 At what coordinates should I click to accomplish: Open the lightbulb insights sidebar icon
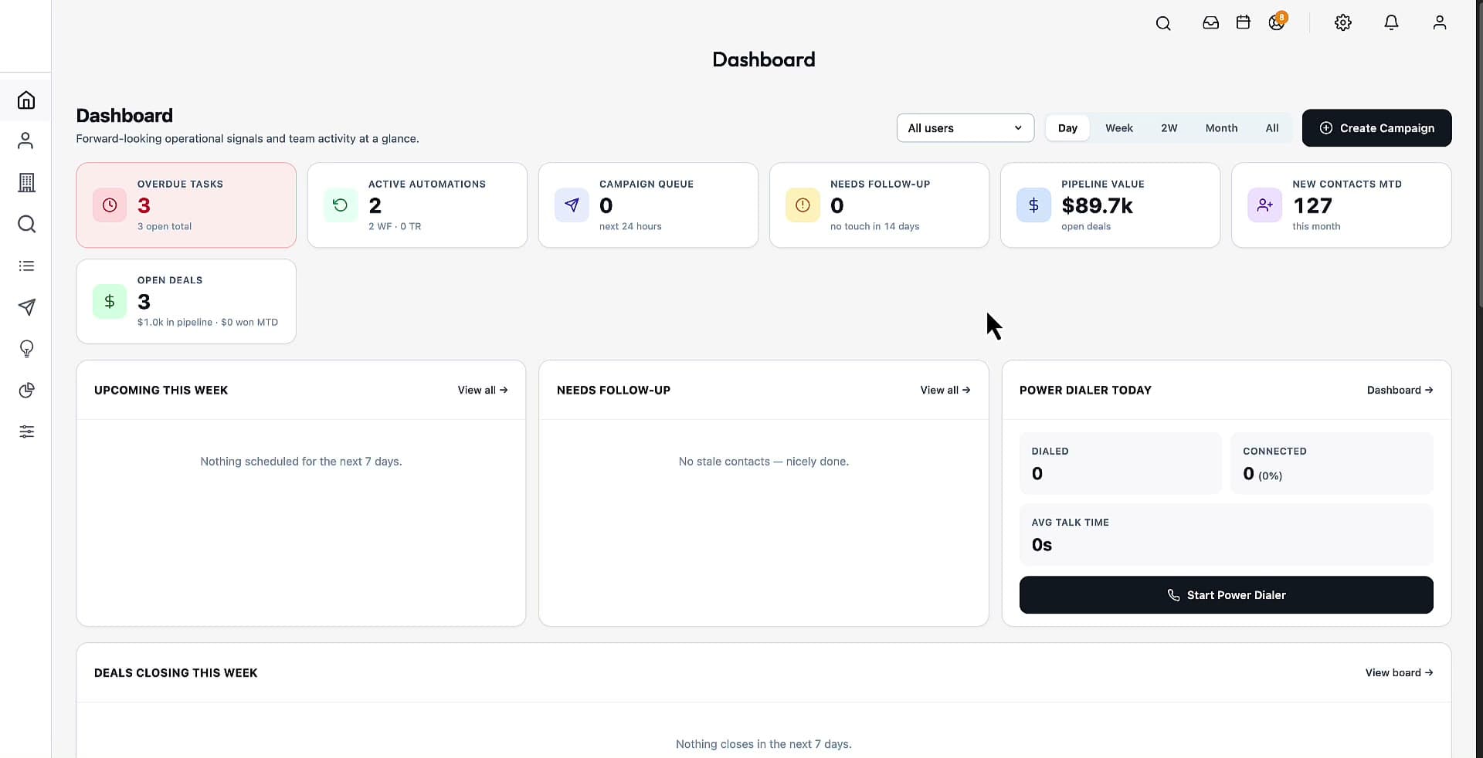click(26, 349)
